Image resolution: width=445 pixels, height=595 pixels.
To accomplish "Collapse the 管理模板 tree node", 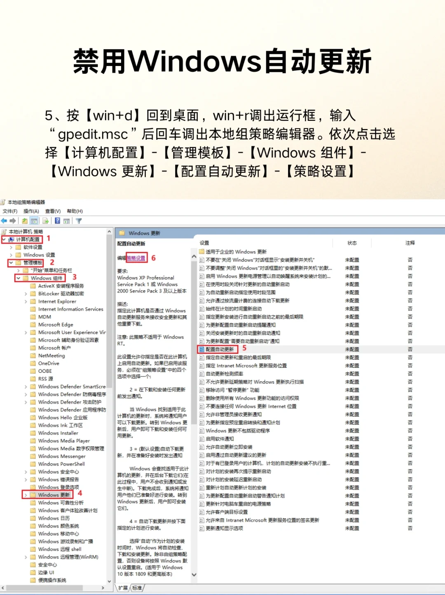I will coord(12,263).
